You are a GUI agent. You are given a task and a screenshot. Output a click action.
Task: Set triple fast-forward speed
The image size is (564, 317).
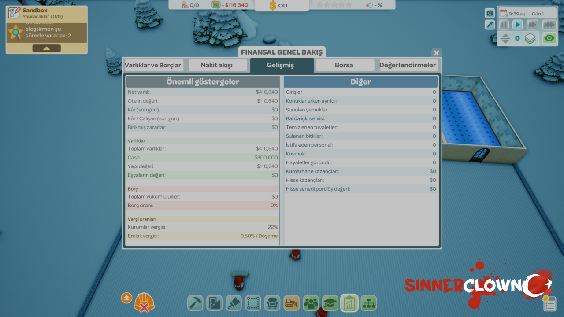coord(549,25)
